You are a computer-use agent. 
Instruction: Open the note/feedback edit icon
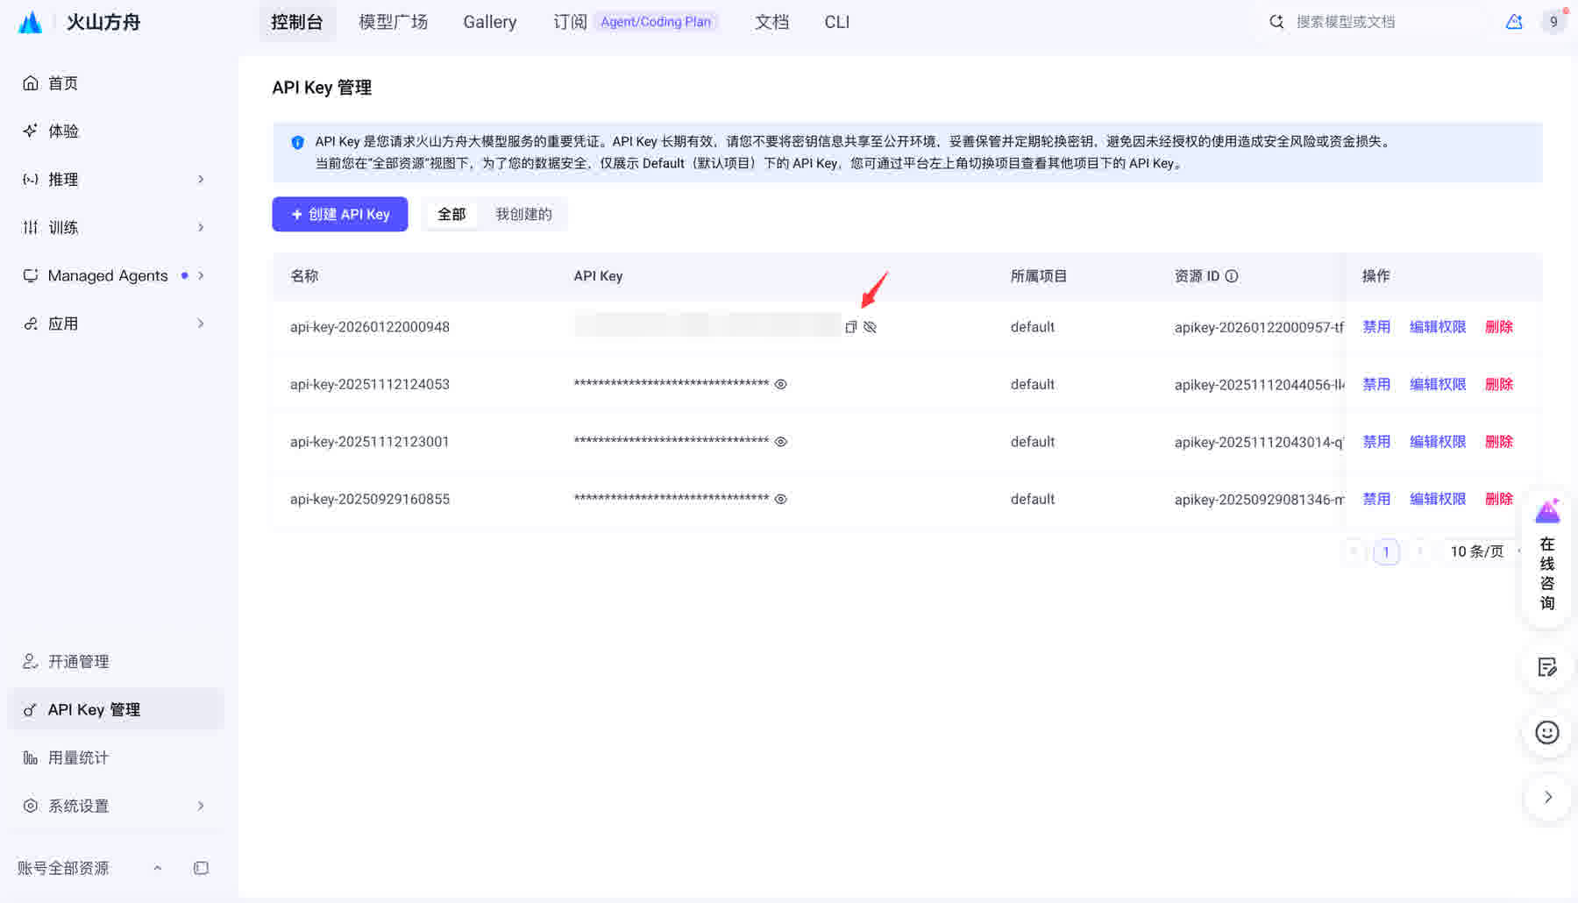(x=1547, y=667)
